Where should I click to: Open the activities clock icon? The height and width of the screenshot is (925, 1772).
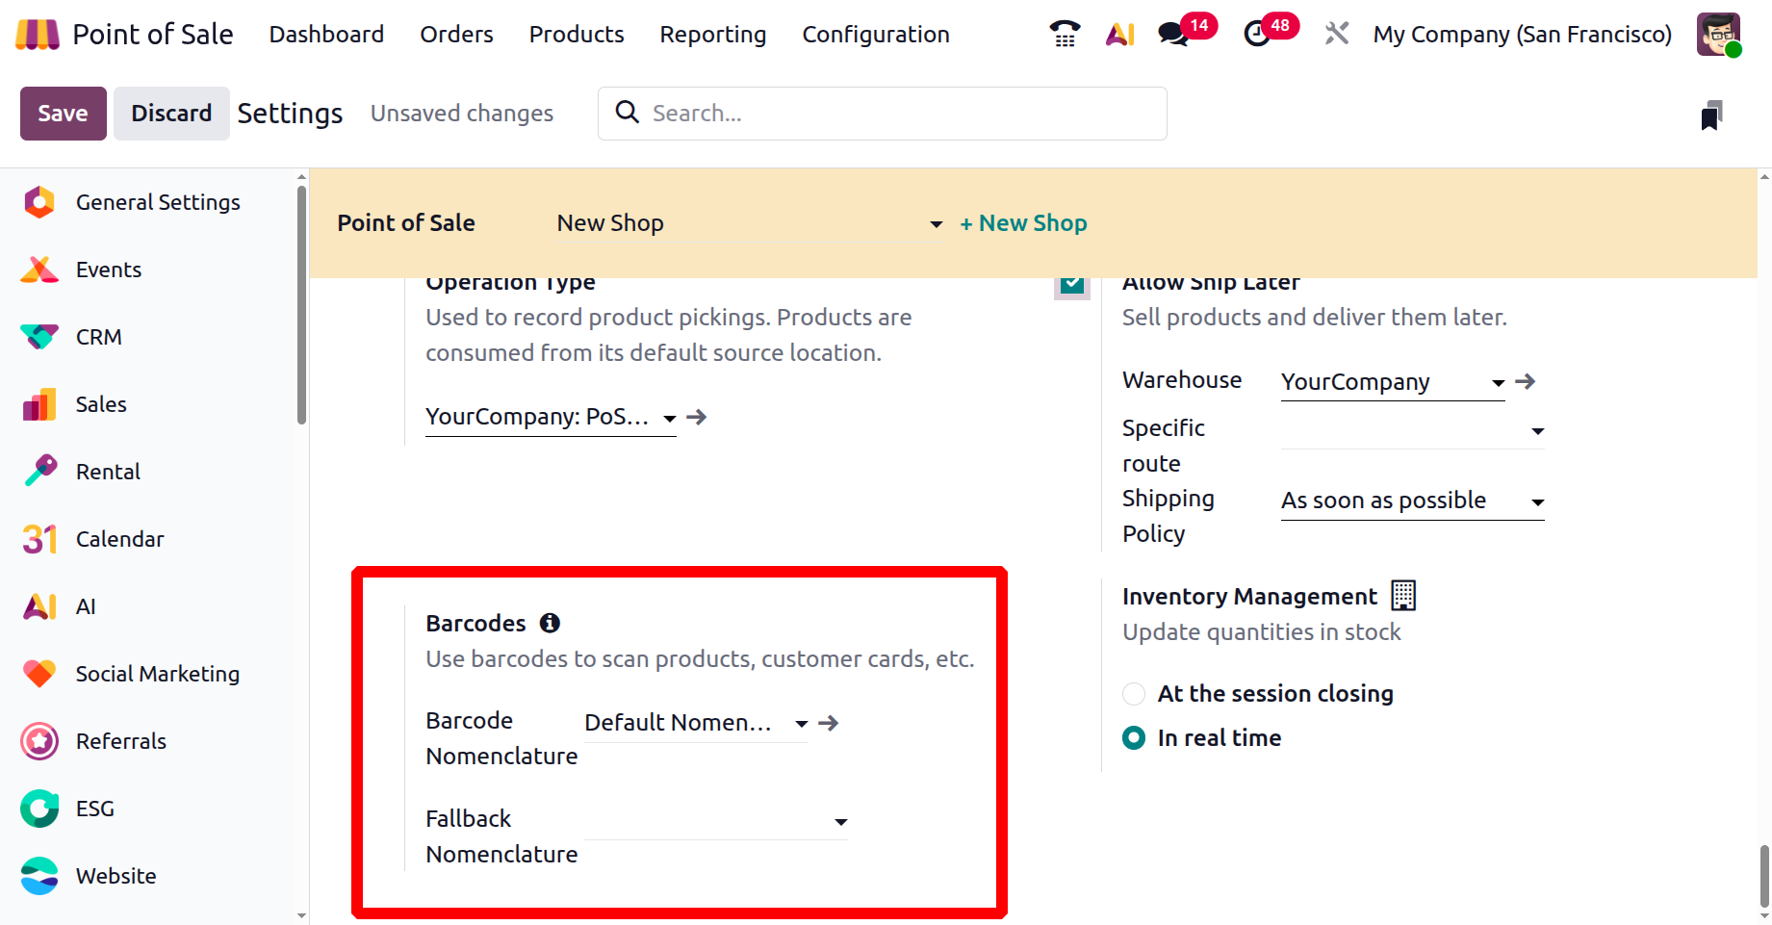tap(1256, 35)
